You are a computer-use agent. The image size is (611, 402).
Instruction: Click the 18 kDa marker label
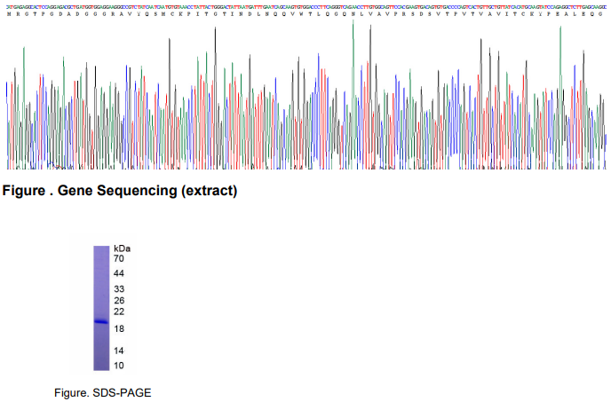[119, 329]
